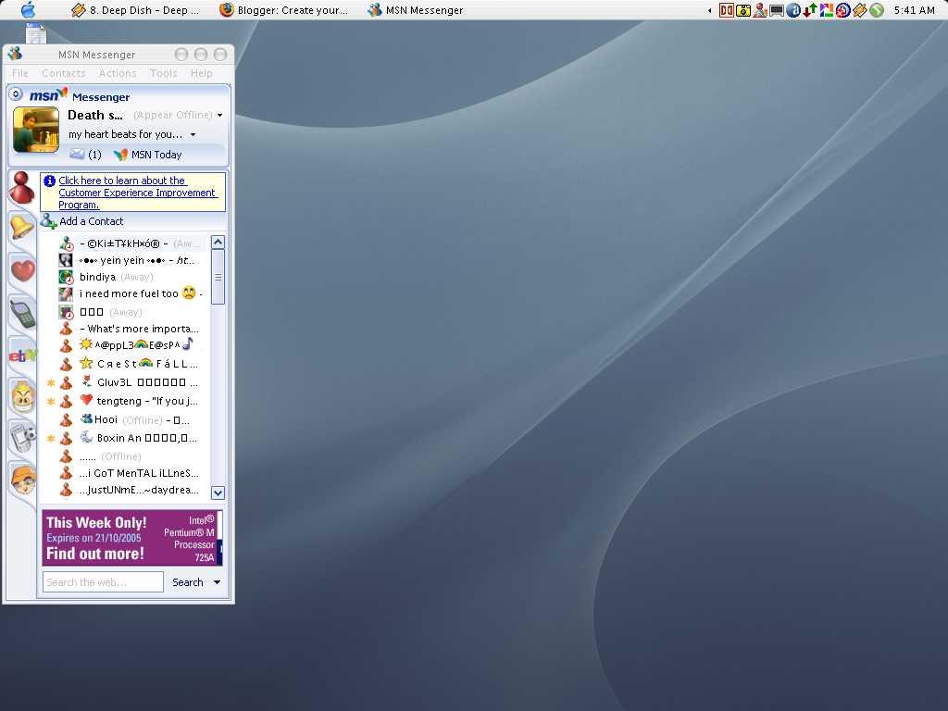Open the Search options dropdown arrow
This screenshot has width=948, height=711.
click(x=217, y=582)
